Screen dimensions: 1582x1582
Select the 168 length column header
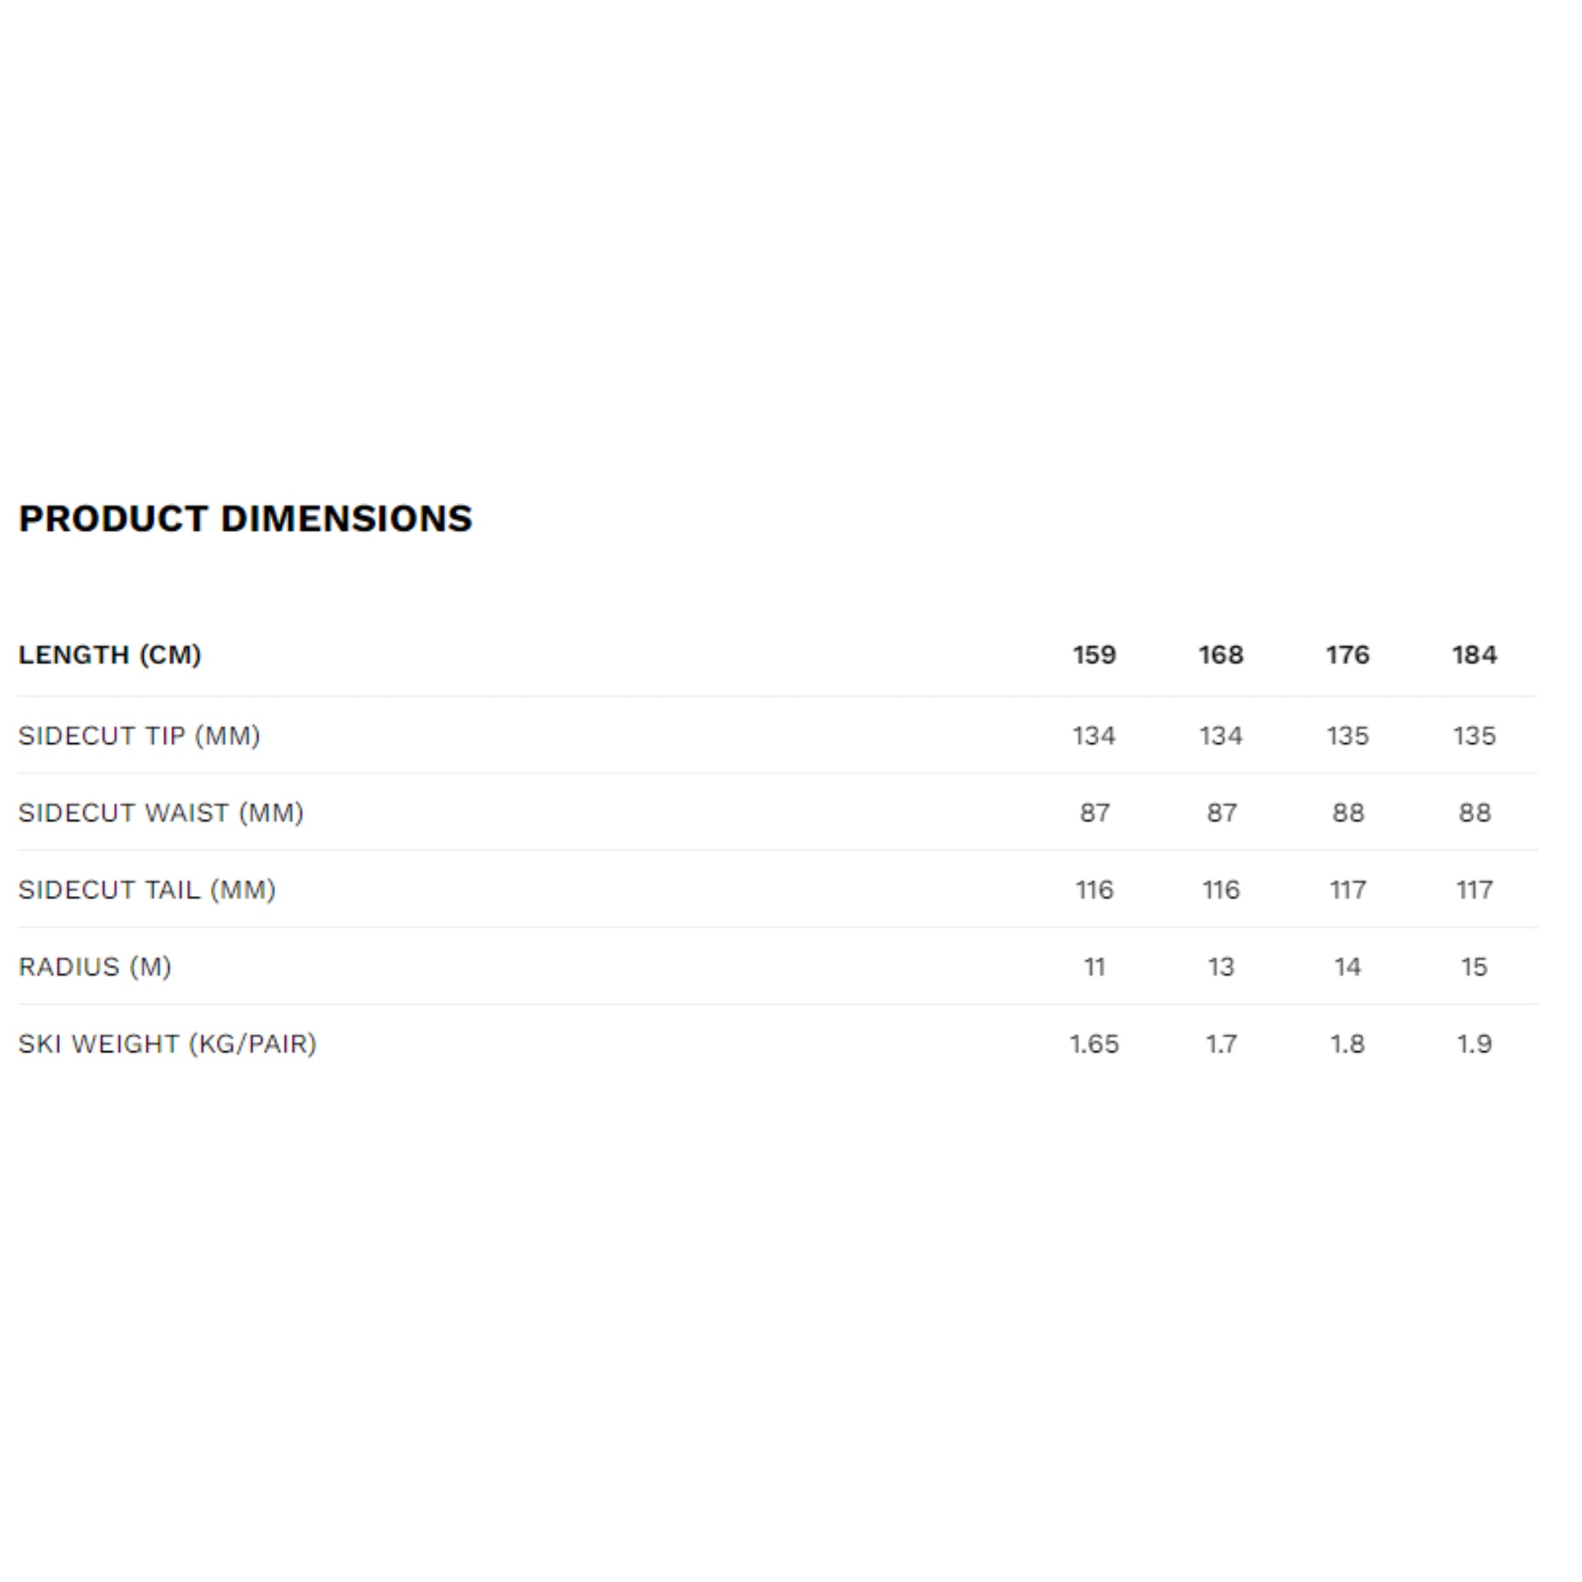click(1221, 655)
